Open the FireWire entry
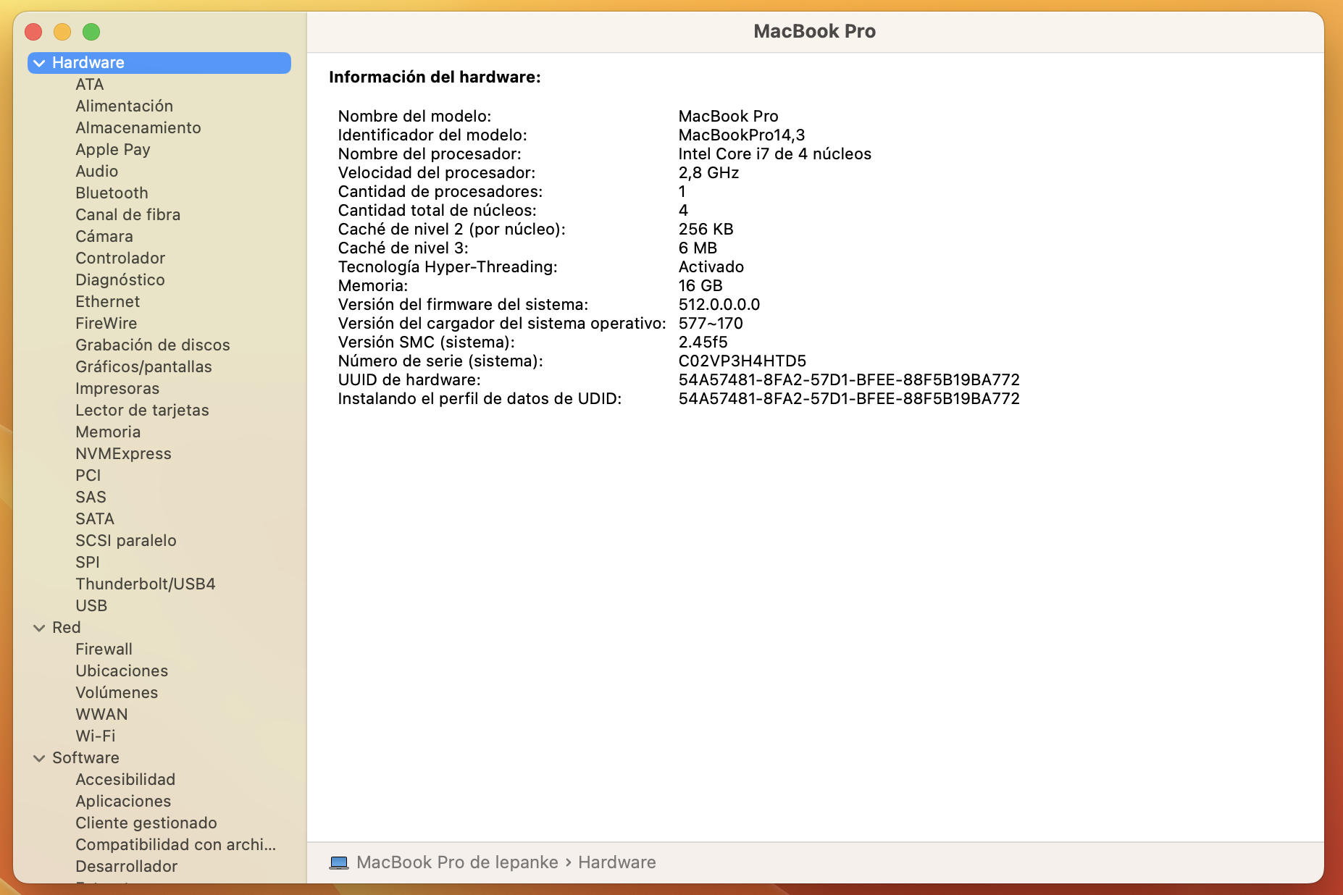 coord(106,323)
